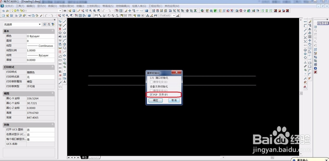Open the 文件(F) menu
The height and width of the screenshot is (161, 329).
tap(9, 6)
